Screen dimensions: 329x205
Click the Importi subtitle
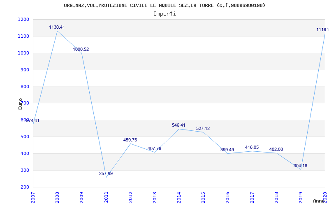tap(164, 14)
